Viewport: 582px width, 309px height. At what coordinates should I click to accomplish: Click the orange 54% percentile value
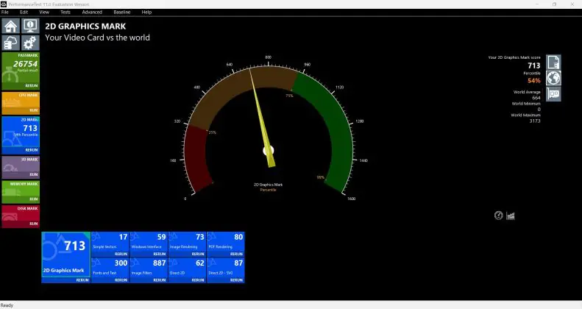pos(534,80)
